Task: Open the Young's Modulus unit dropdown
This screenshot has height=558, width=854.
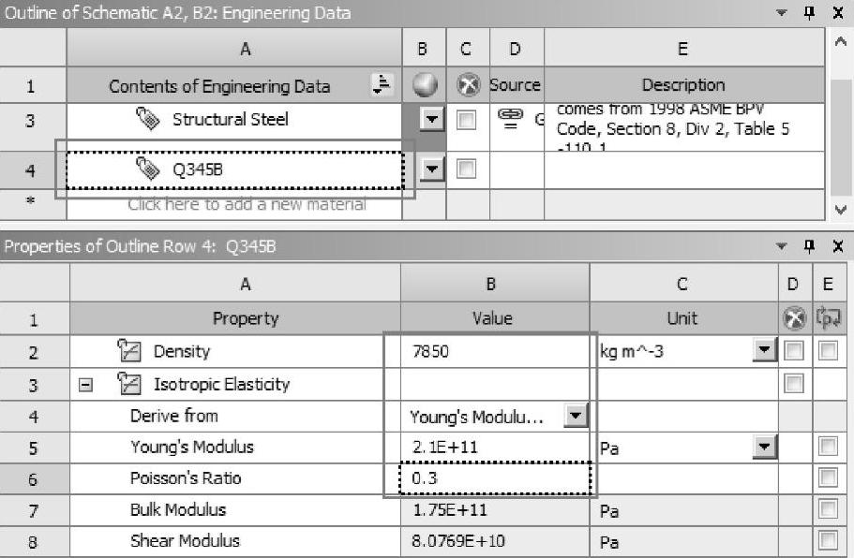Action: 764,447
